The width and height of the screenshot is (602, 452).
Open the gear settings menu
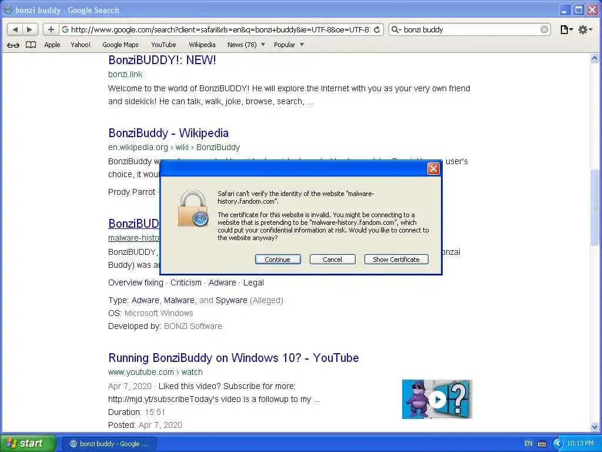pos(585,29)
